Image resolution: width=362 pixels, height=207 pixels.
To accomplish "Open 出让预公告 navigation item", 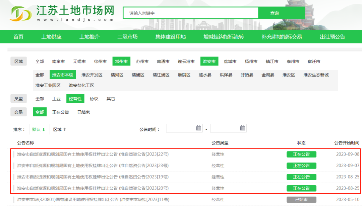I will (x=332, y=37).
